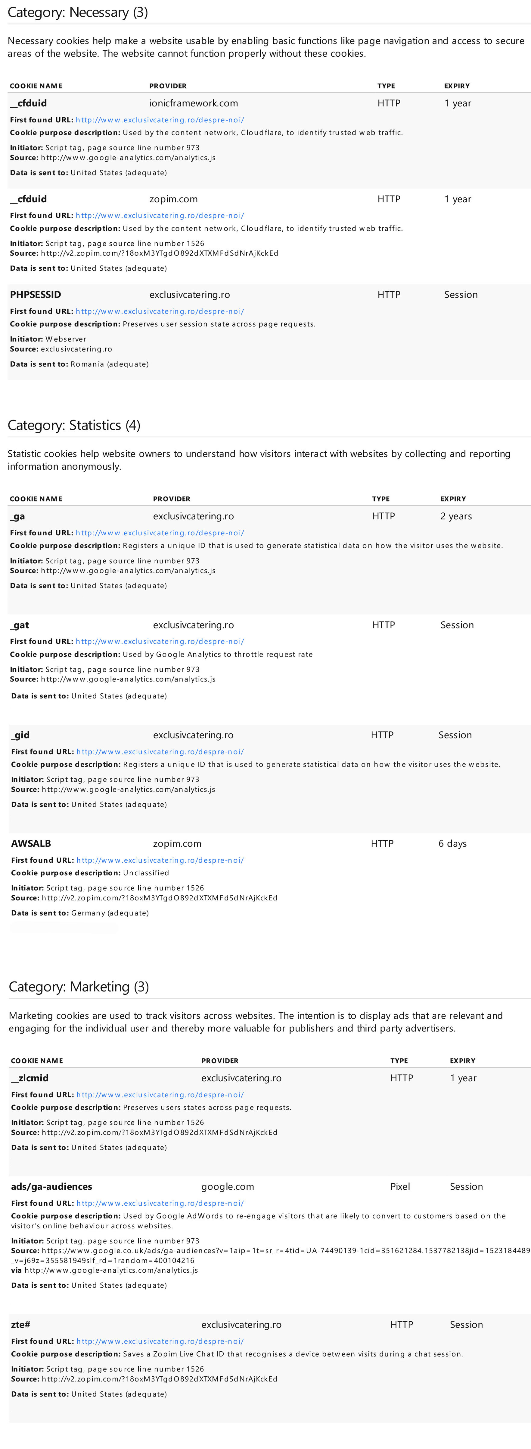Click the Category: Marketing (3) heading
Screen dimensions: 531x1449
[79, 987]
